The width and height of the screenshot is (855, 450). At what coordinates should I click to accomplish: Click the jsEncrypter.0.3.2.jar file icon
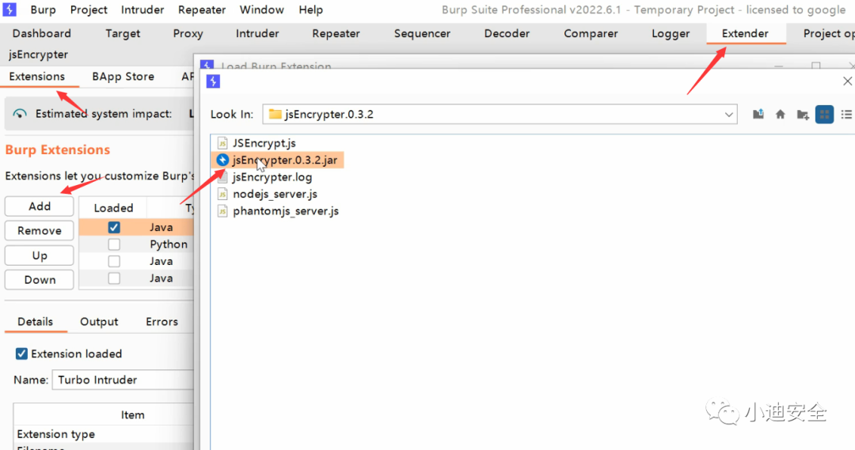(x=222, y=160)
